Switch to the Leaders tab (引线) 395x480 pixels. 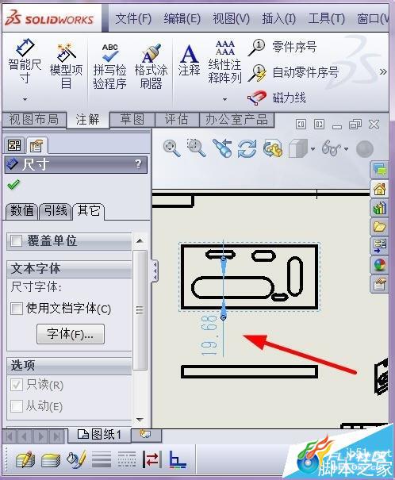click(x=56, y=210)
